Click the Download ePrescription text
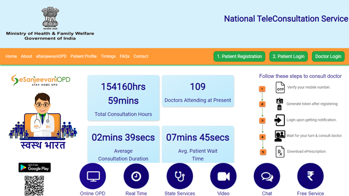This screenshot has height=196, width=349. tap(306, 151)
